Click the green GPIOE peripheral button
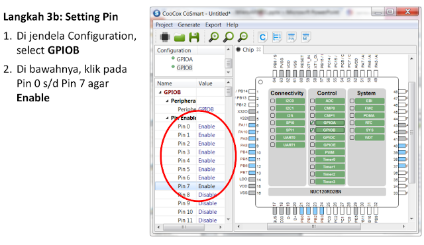This screenshot has height=245, width=424. coord(329,145)
